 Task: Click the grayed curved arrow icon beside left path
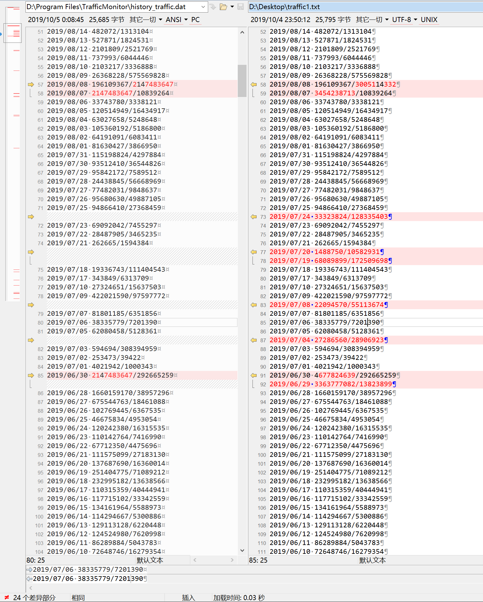pyautogui.click(x=213, y=7)
